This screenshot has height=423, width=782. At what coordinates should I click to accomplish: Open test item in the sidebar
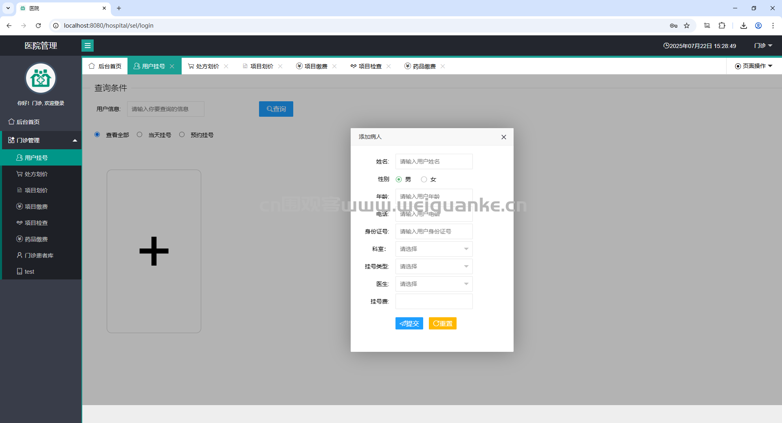42,272
